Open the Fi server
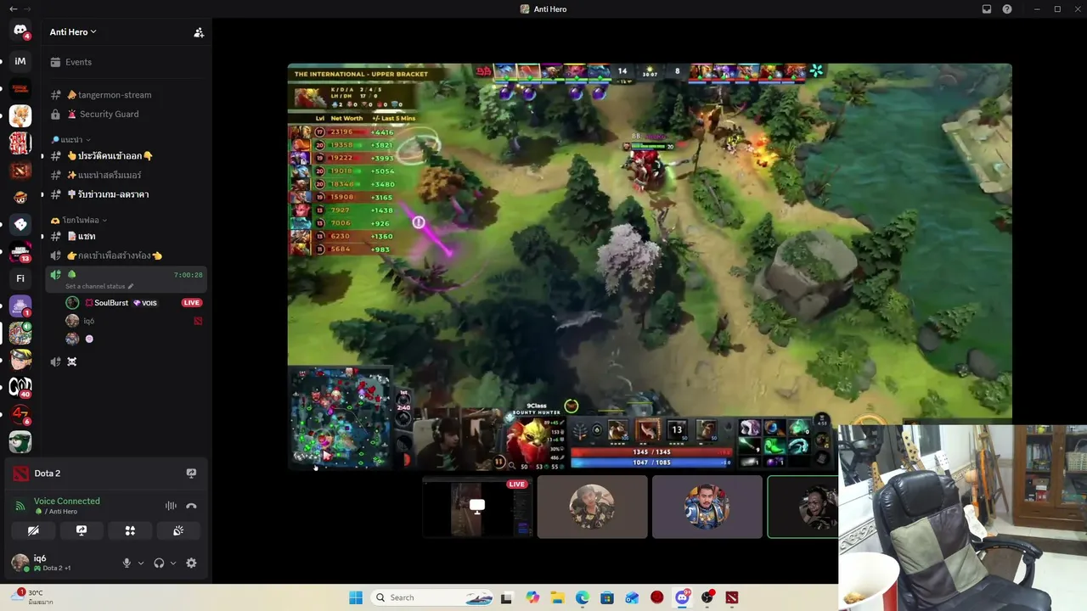Viewport: 1087px width, 611px height. [20, 278]
